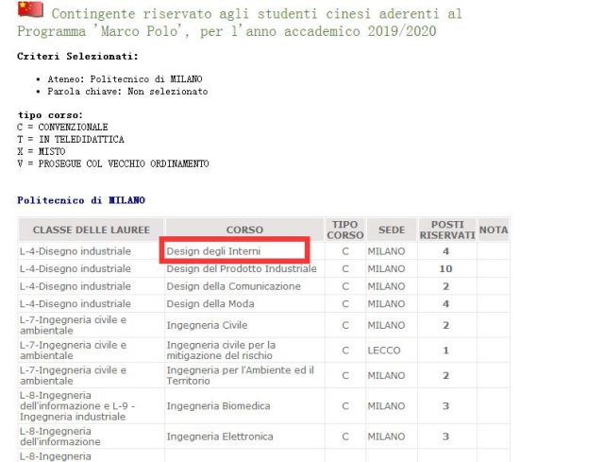Click reserved seats '2' for Design della Comunicazione
The width and height of the screenshot is (604, 462).
(445, 286)
